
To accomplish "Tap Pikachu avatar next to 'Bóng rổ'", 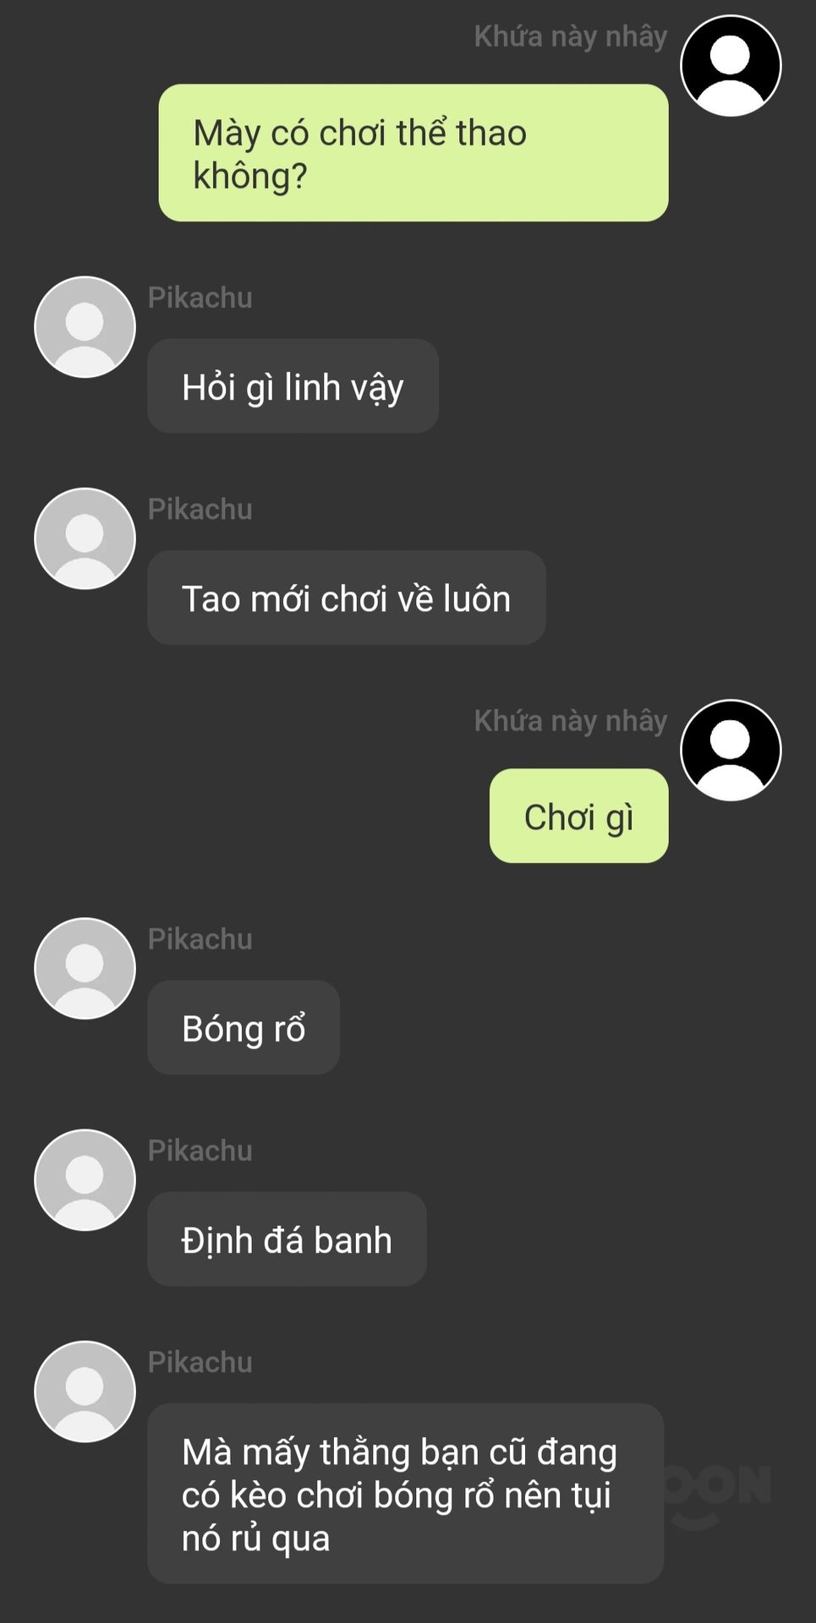I will (85, 969).
